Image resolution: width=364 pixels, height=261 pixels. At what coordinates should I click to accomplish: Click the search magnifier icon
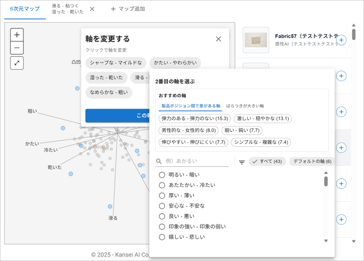159,161
